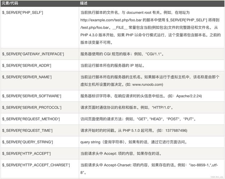
Task: Click the /test.php/foo.bar __FILE__ description line
Action: (149, 28)
